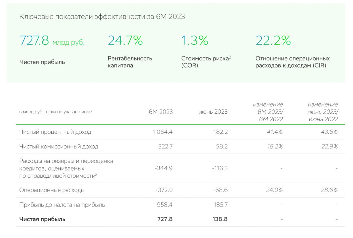Click the 24.0% change value

pyautogui.click(x=275, y=190)
